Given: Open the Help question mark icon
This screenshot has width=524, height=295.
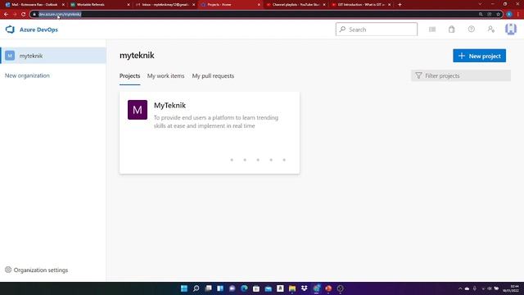Looking at the screenshot, I should click(x=472, y=29).
